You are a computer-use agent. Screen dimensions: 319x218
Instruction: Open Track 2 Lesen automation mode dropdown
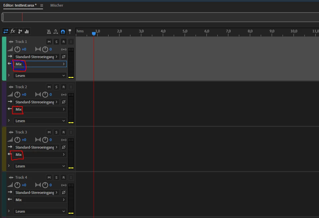click(40, 121)
